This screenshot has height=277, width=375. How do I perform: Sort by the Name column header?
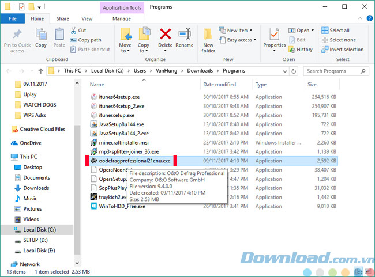[97, 84]
